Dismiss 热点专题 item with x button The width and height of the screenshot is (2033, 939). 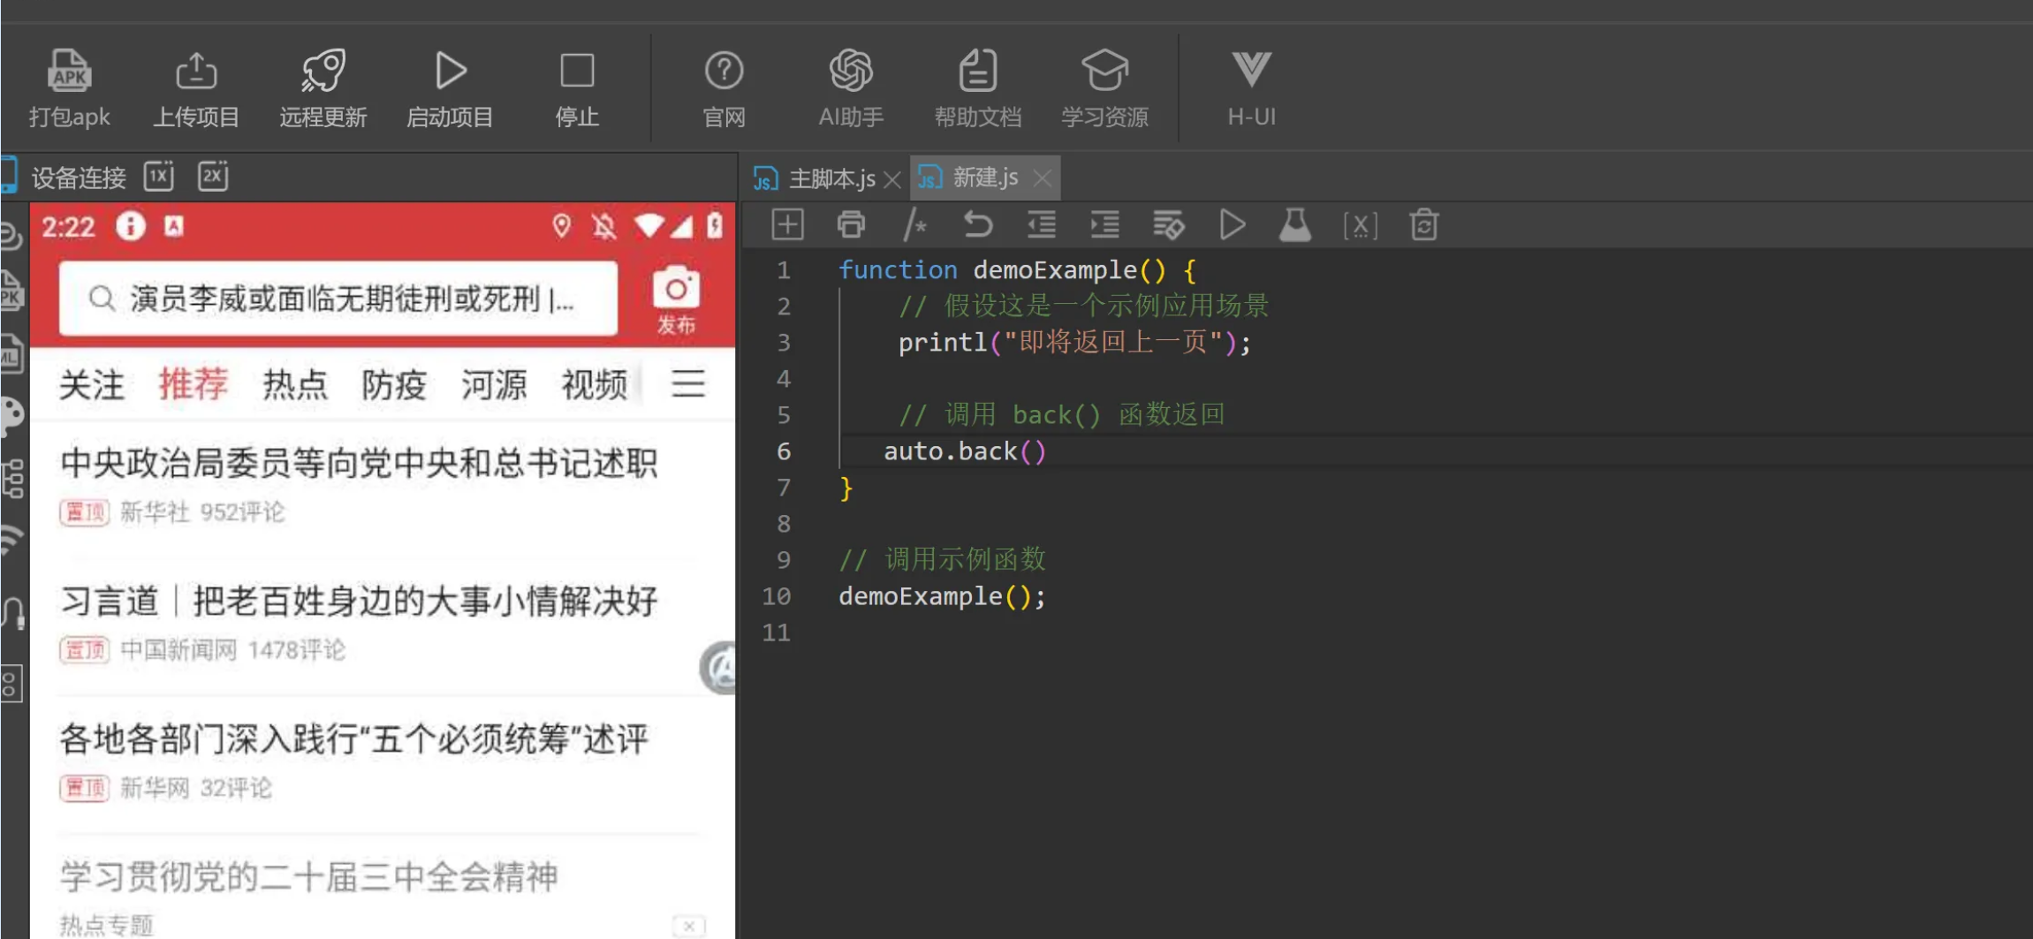[x=688, y=926]
